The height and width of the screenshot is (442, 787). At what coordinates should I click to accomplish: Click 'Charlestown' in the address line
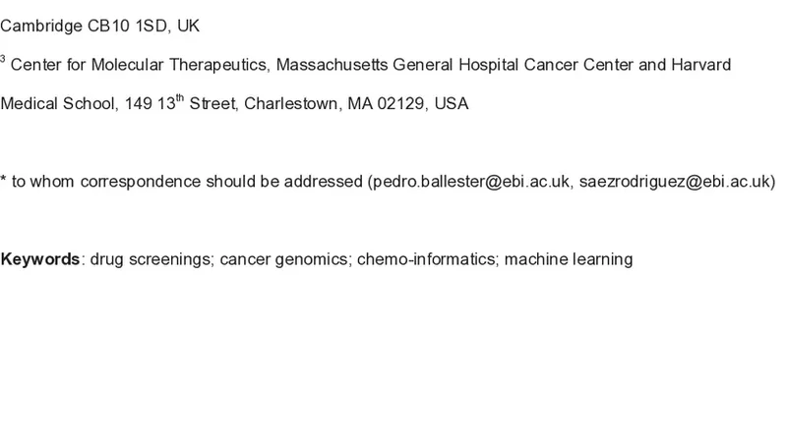[291, 104]
